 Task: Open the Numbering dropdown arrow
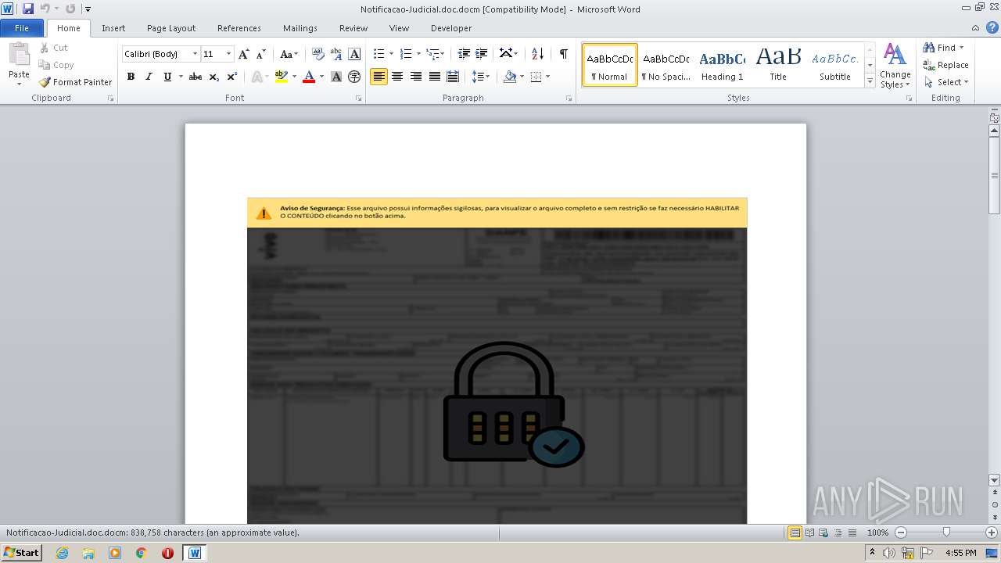click(x=418, y=54)
